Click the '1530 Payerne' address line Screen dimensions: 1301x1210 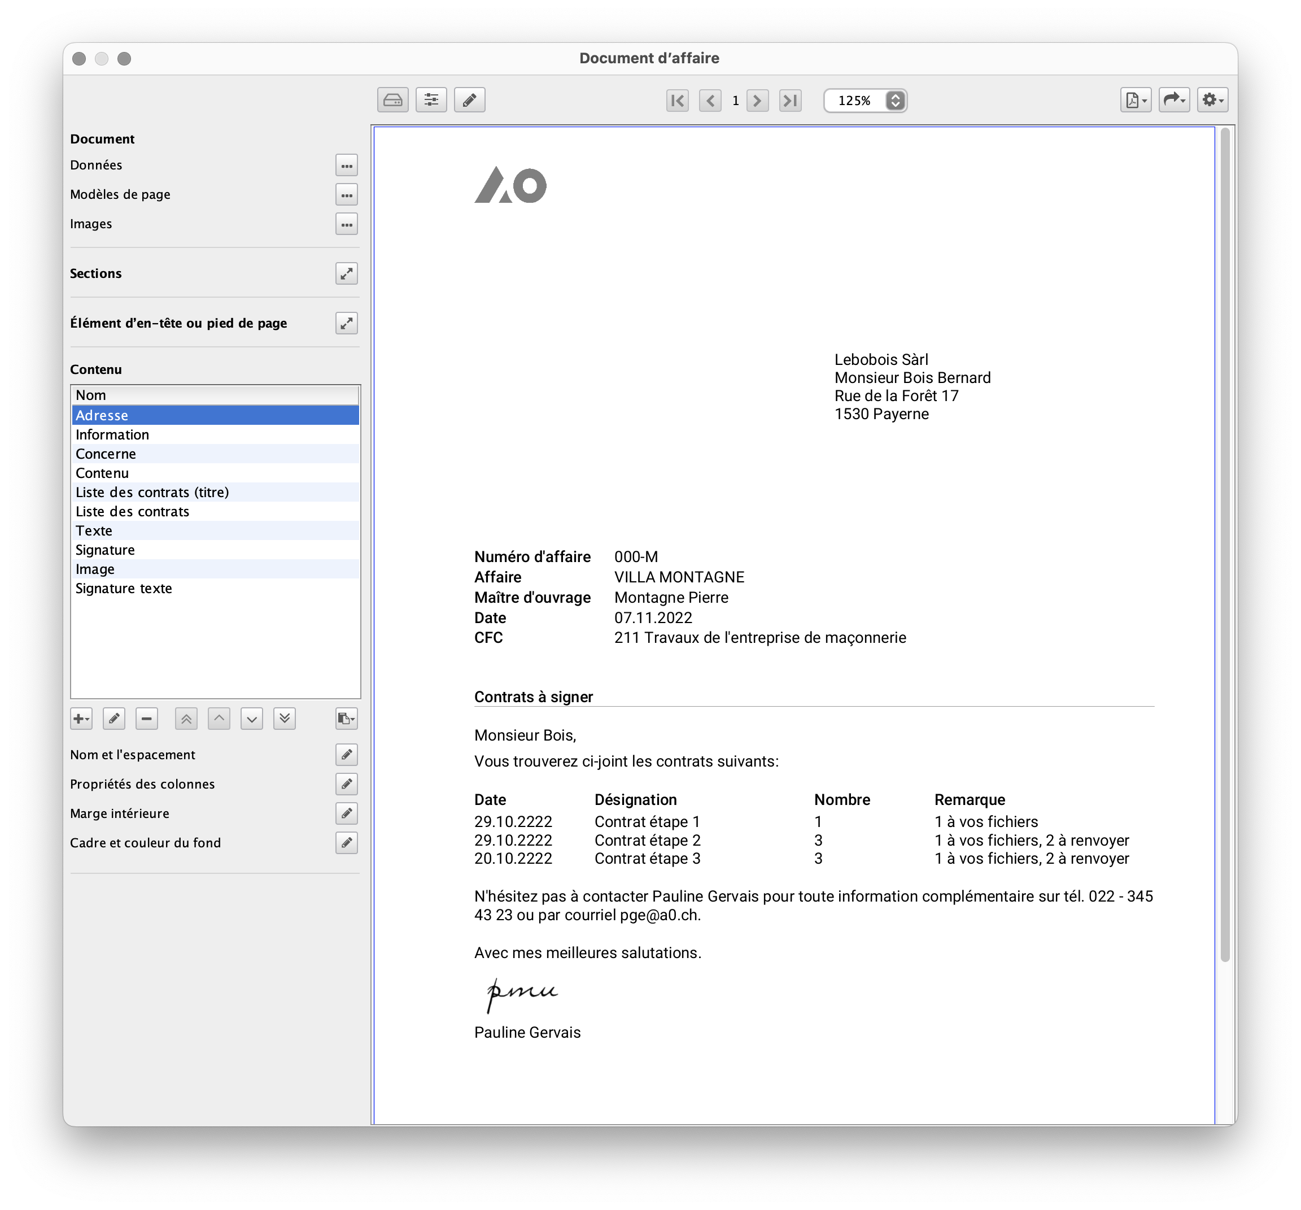coord(881,414)
